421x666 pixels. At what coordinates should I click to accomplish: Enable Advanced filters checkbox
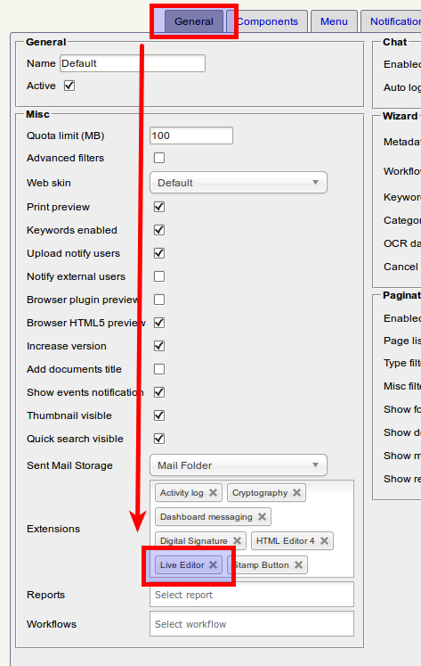159,158
